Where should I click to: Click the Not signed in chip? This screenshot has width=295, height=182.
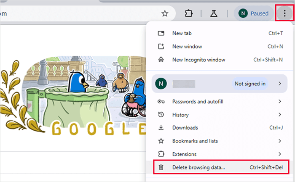[250, 84]
